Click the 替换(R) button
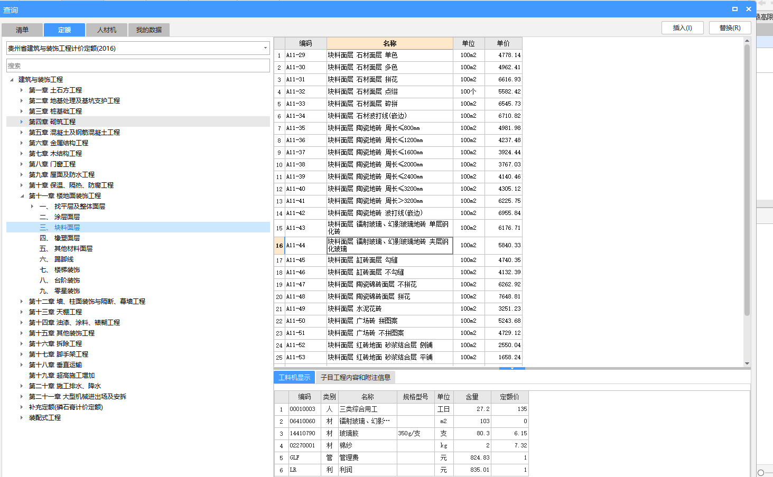The height and width of the screenshot is (477, 773). click(730, 28)
